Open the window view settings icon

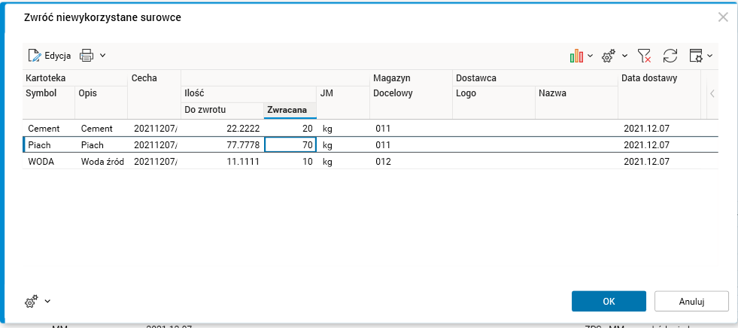pyautogui.click(x=696, y=56)
